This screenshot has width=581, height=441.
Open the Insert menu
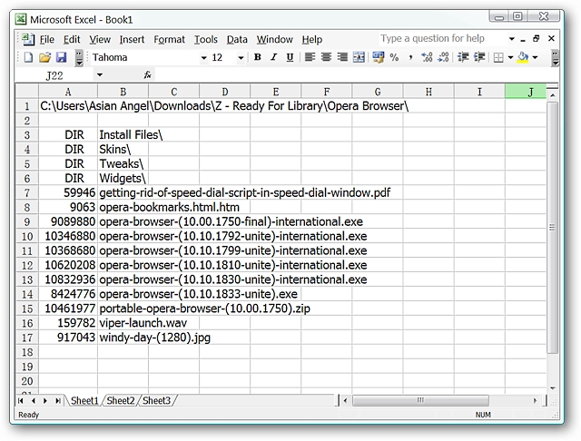pos(132,39)
